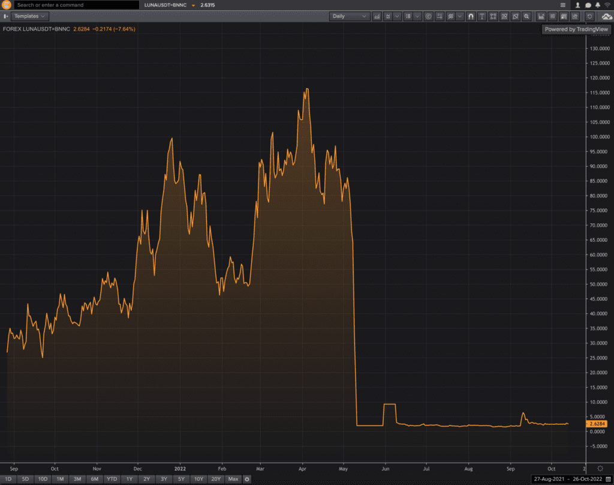Screen dimensions: 614x485
Task: Toggle the magnet snapping tool
Action: click(471, 16)
